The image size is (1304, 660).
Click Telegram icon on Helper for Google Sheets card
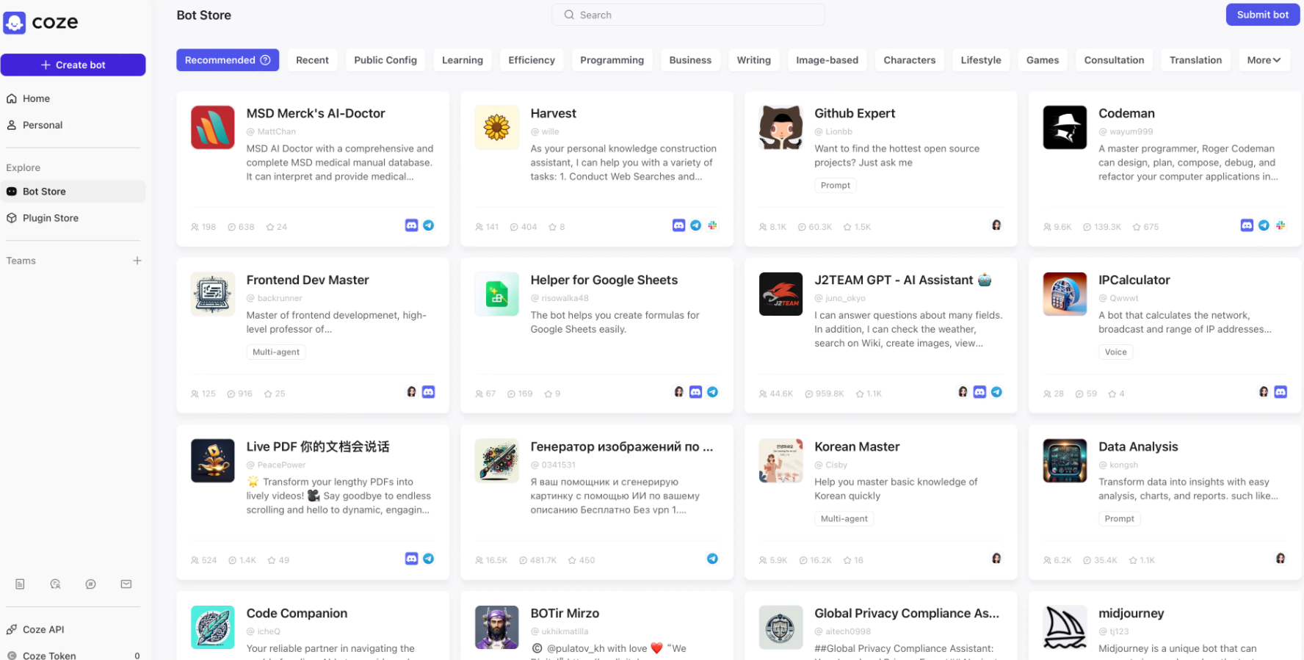[712, 392]
